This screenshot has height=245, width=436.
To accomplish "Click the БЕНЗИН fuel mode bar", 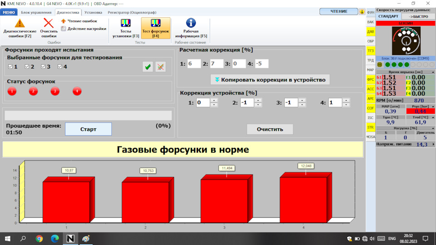I will pos(406,23).
